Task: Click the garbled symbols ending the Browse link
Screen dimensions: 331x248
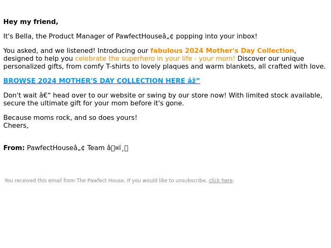Action: [194, 81]
